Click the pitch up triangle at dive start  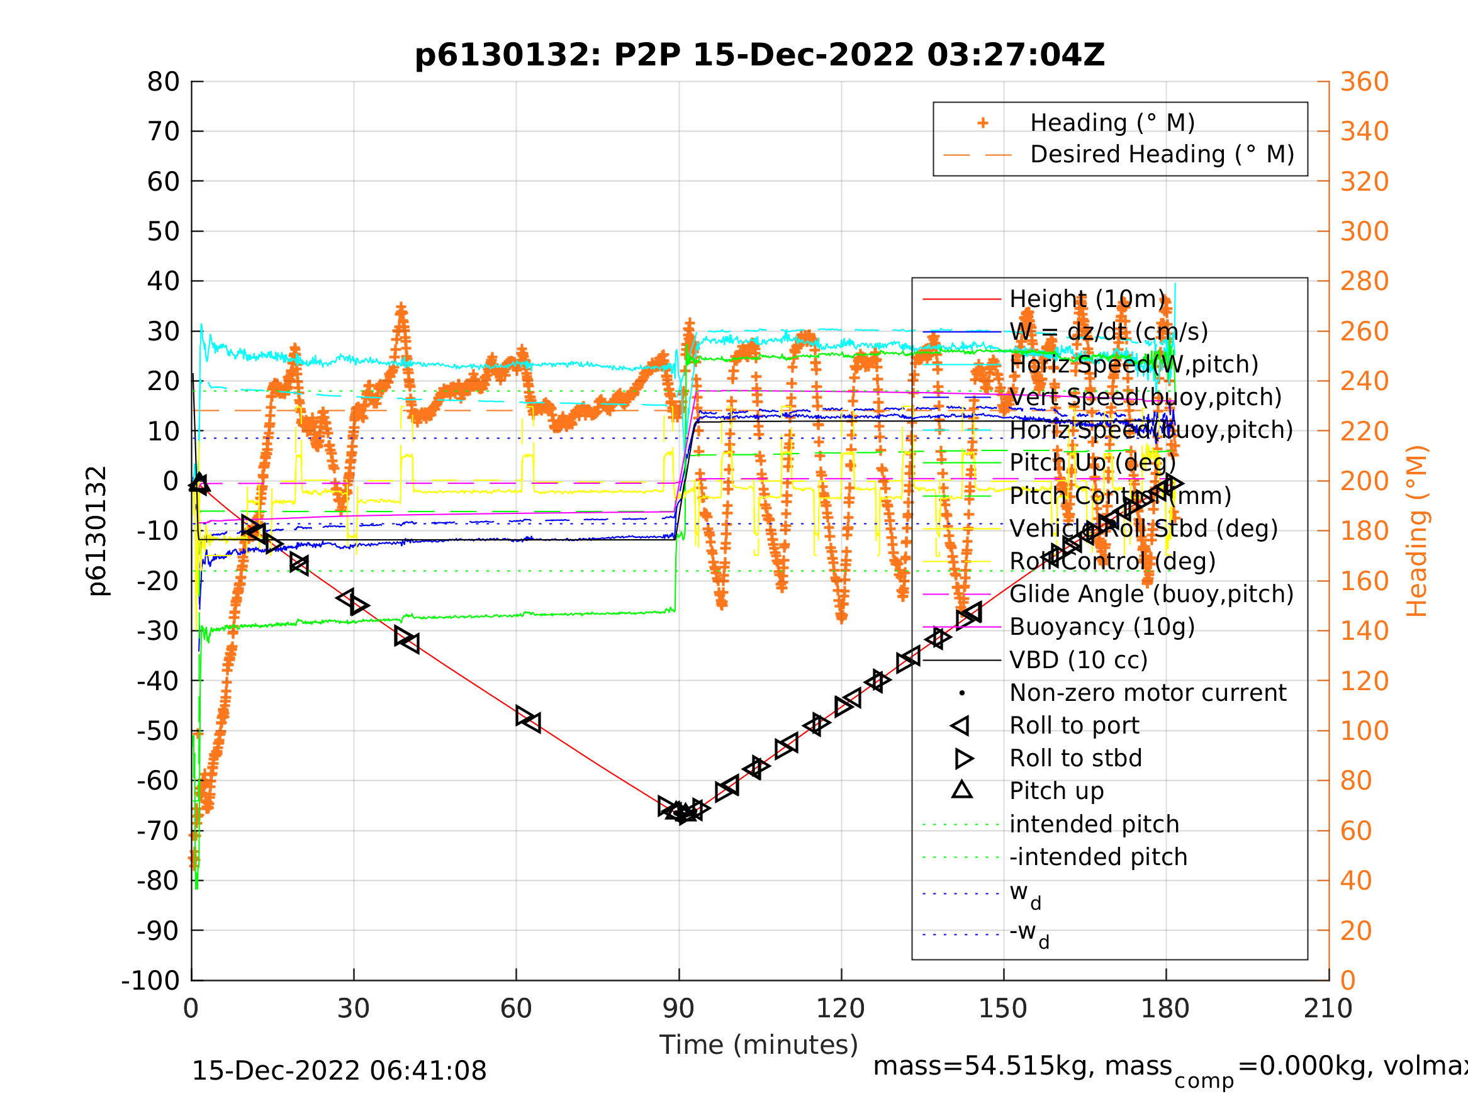(x=199, y=484)
